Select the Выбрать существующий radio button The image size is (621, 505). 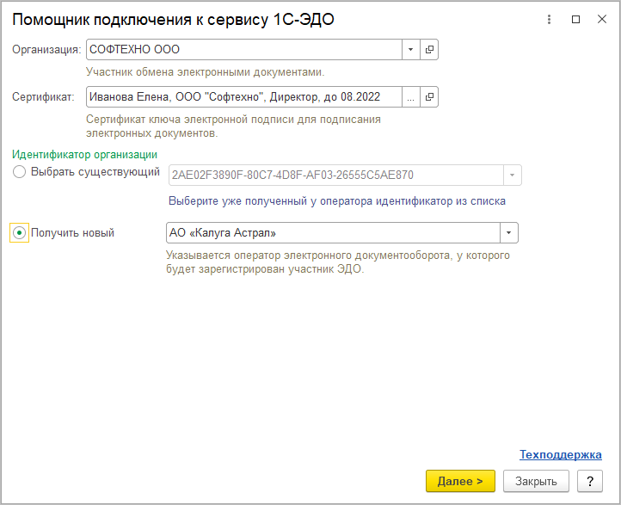coord(20,172)
